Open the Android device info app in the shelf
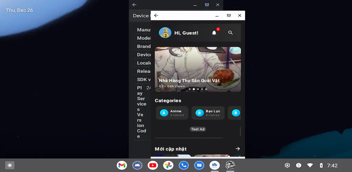The height and width of the screenshot is (172, 352). [x=137, y=165]
